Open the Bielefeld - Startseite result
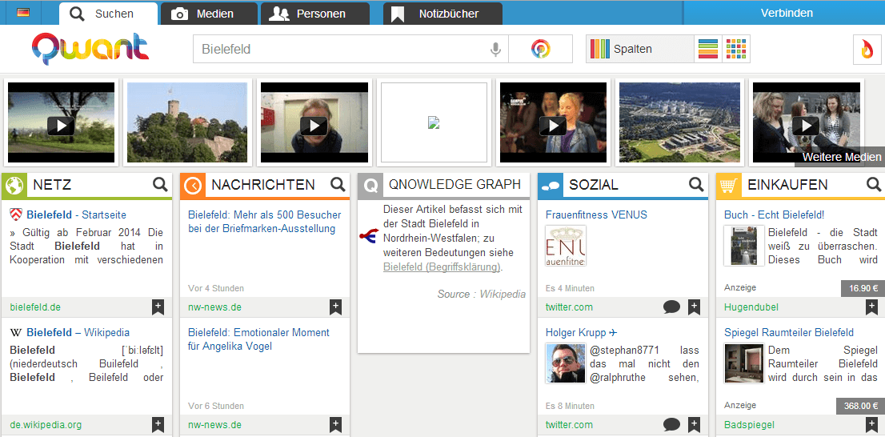The image size is (885, 437). [x=76, y=215]
